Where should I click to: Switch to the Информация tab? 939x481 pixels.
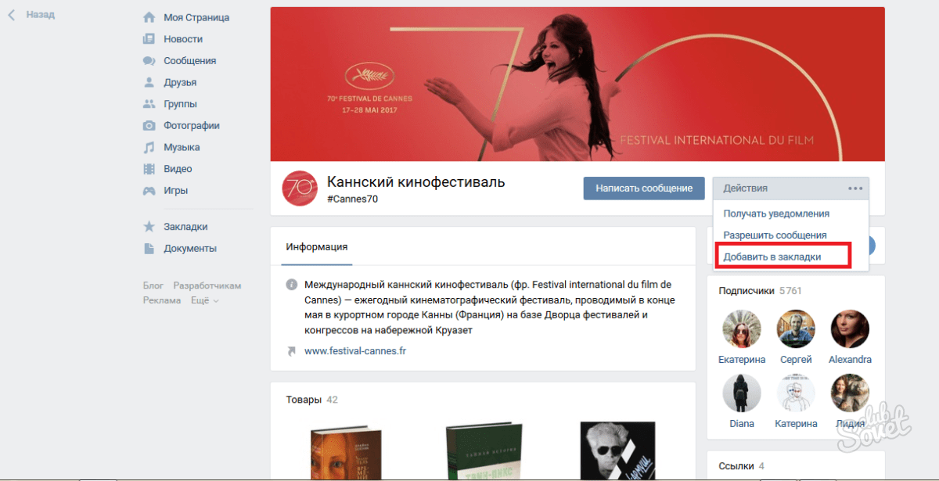[x=317, y=247]
